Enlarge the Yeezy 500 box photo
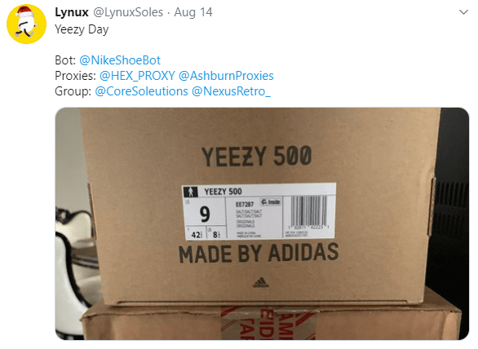Image resolution: width=478 pixels, height=349 pixels. (262, 223)
